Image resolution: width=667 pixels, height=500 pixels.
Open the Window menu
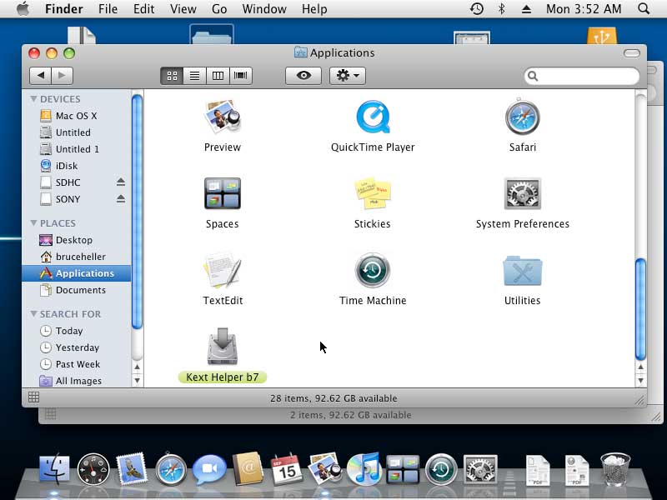click(264, 9)
